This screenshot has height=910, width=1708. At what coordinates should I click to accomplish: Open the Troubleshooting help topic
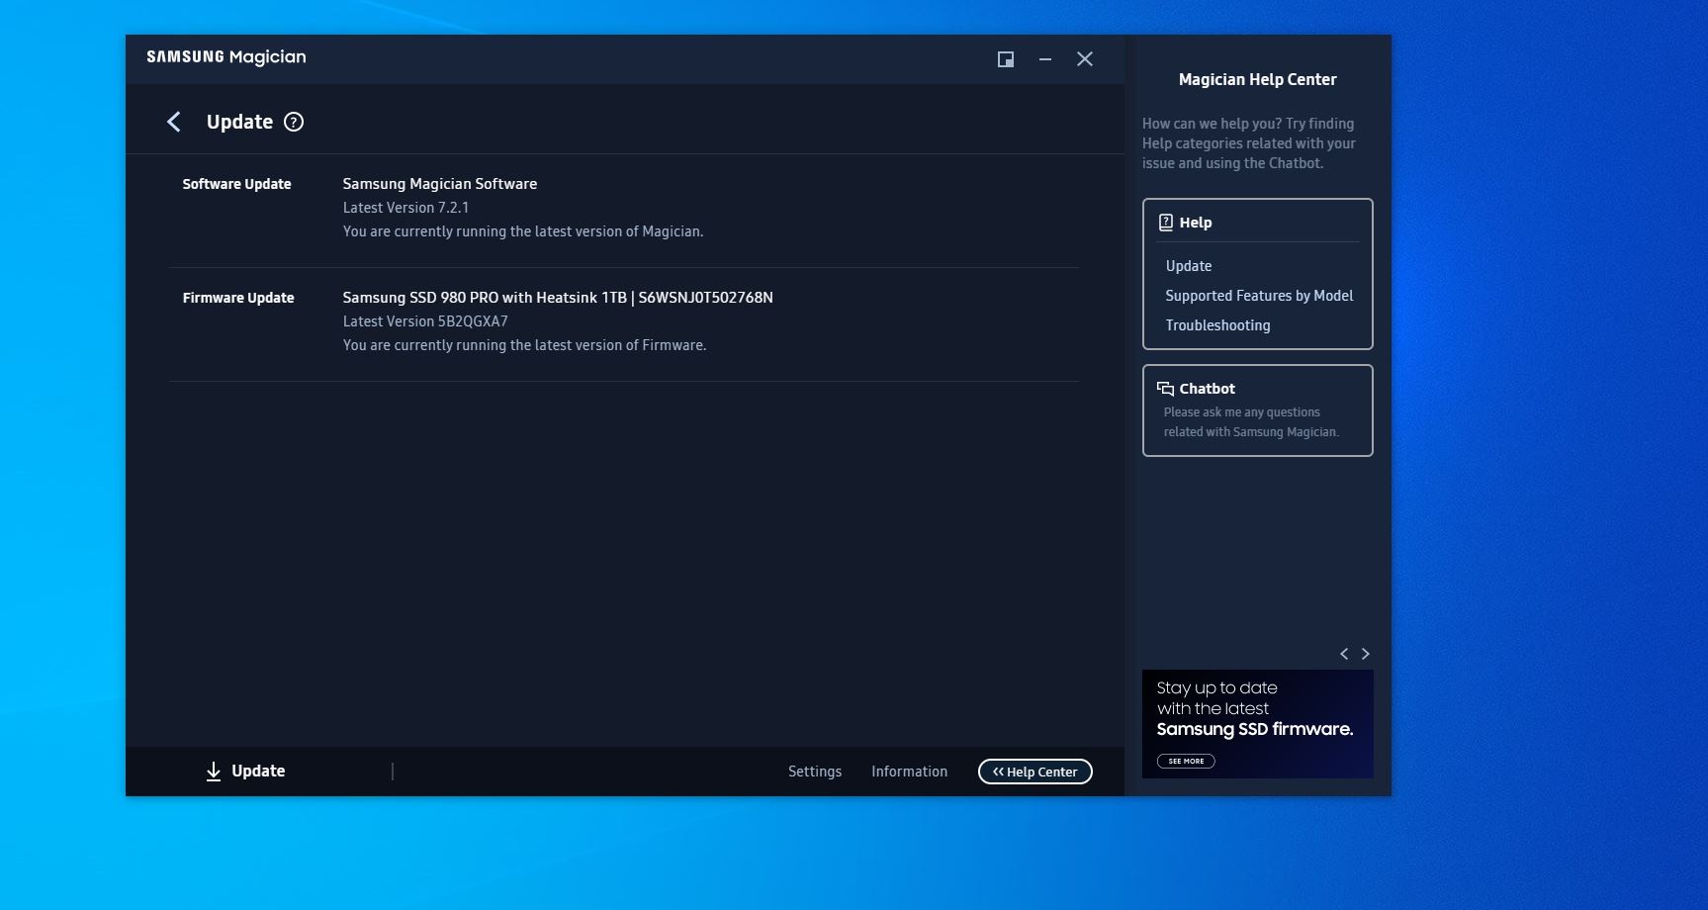(1217, 325)
